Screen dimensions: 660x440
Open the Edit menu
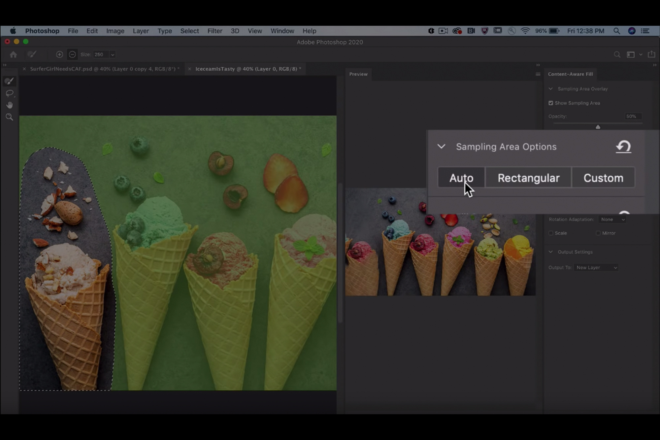(92, 31)
